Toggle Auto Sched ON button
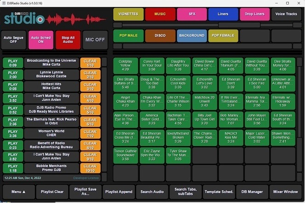305x203 pixels. pos(41,40)
